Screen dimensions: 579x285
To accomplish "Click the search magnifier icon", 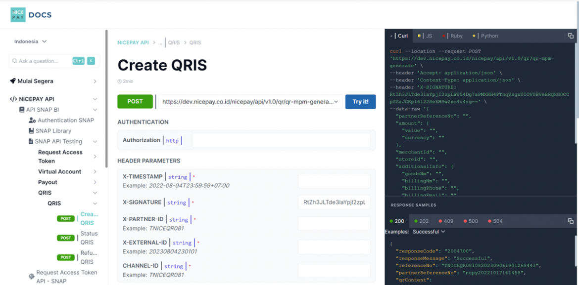I will 14,61.
